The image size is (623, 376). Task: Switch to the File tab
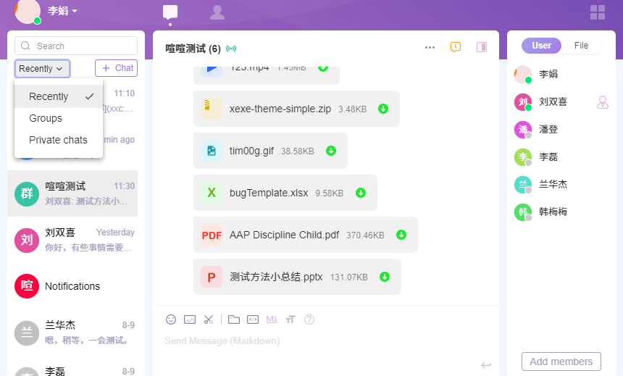pyautogui.click(x=581, y=46)
